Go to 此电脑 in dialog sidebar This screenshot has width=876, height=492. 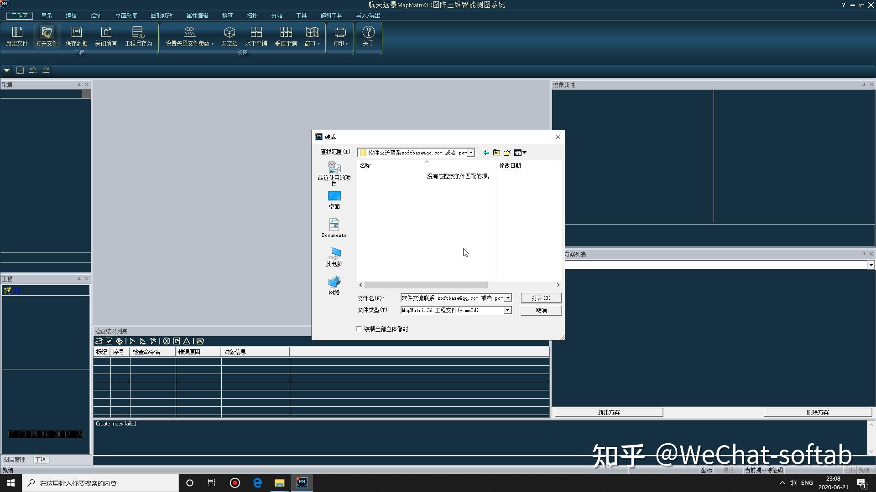click(334, 257)
